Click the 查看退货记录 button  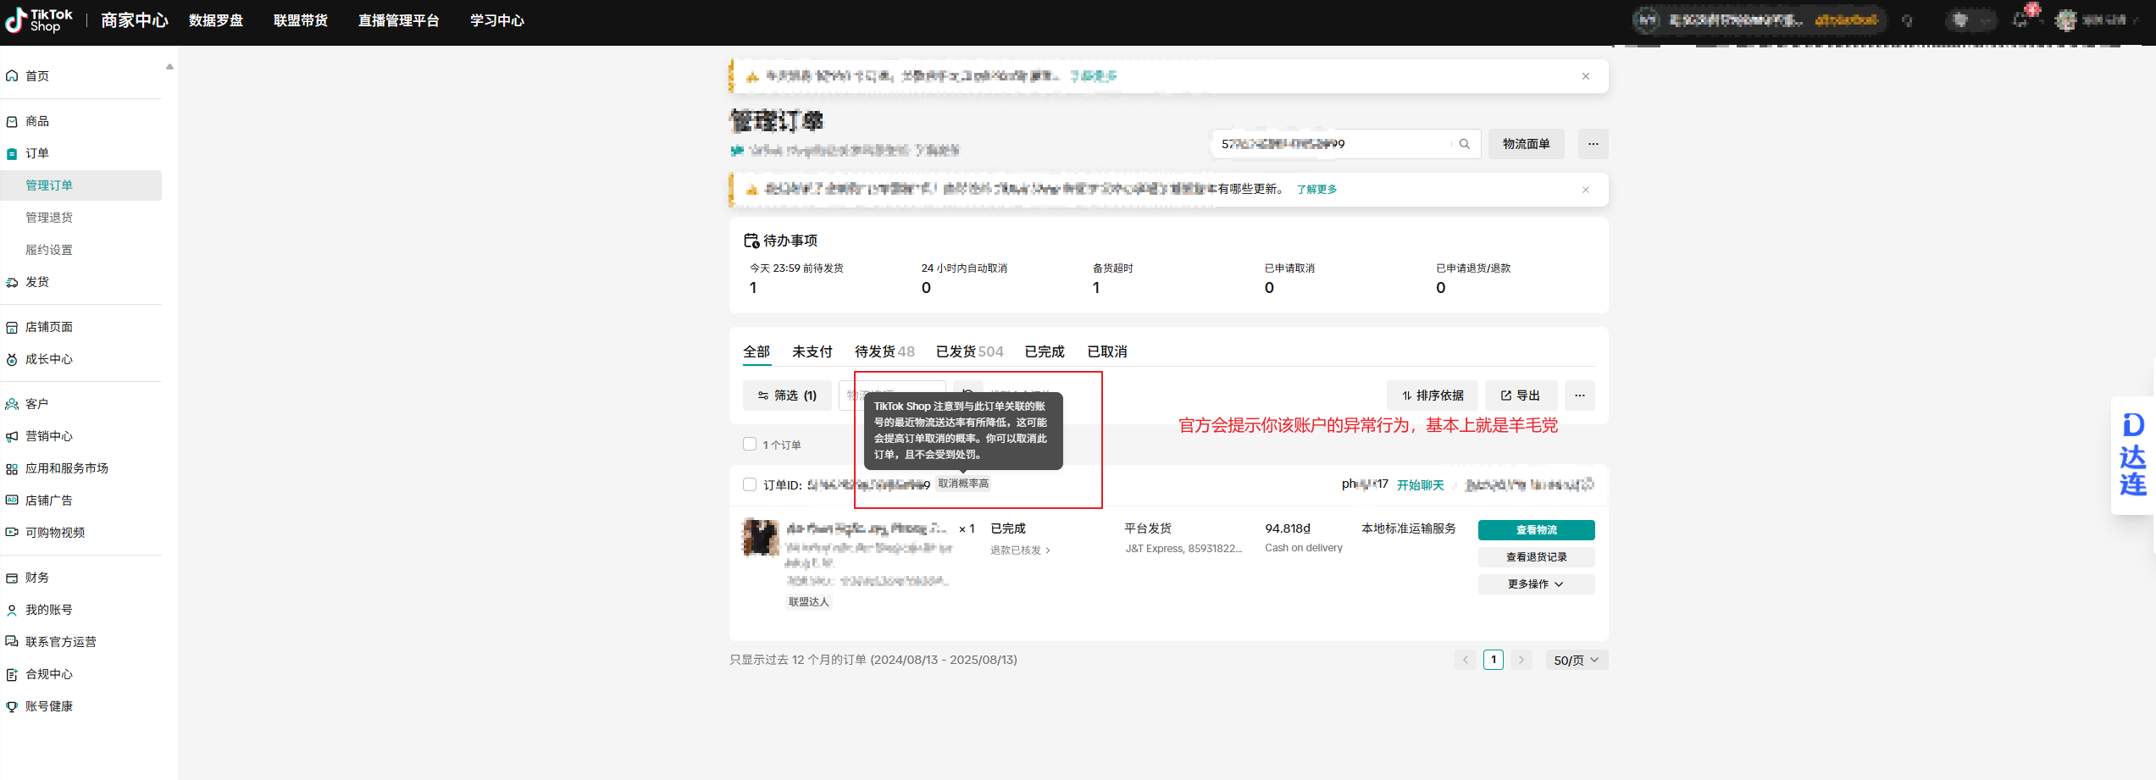tap(1537, 557)
